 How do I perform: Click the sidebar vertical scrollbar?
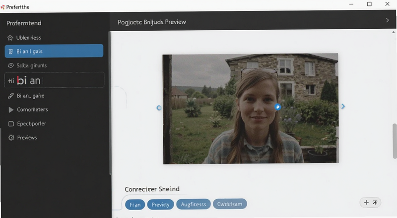(x=110, y=103)
